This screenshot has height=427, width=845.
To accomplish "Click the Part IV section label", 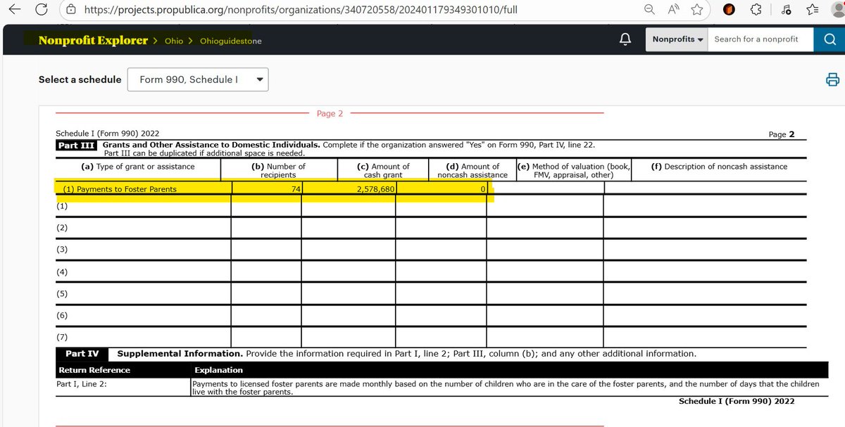I will (82, 354).
